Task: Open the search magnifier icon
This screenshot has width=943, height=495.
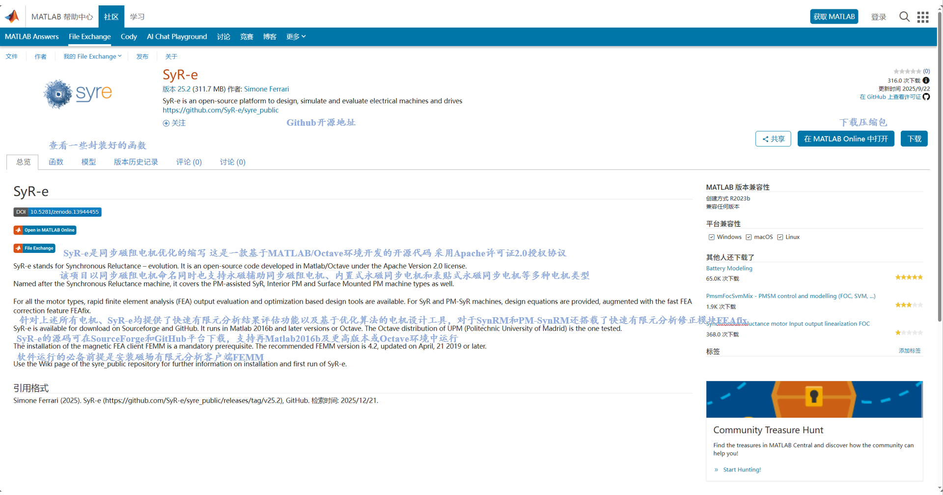Action: 904,17
